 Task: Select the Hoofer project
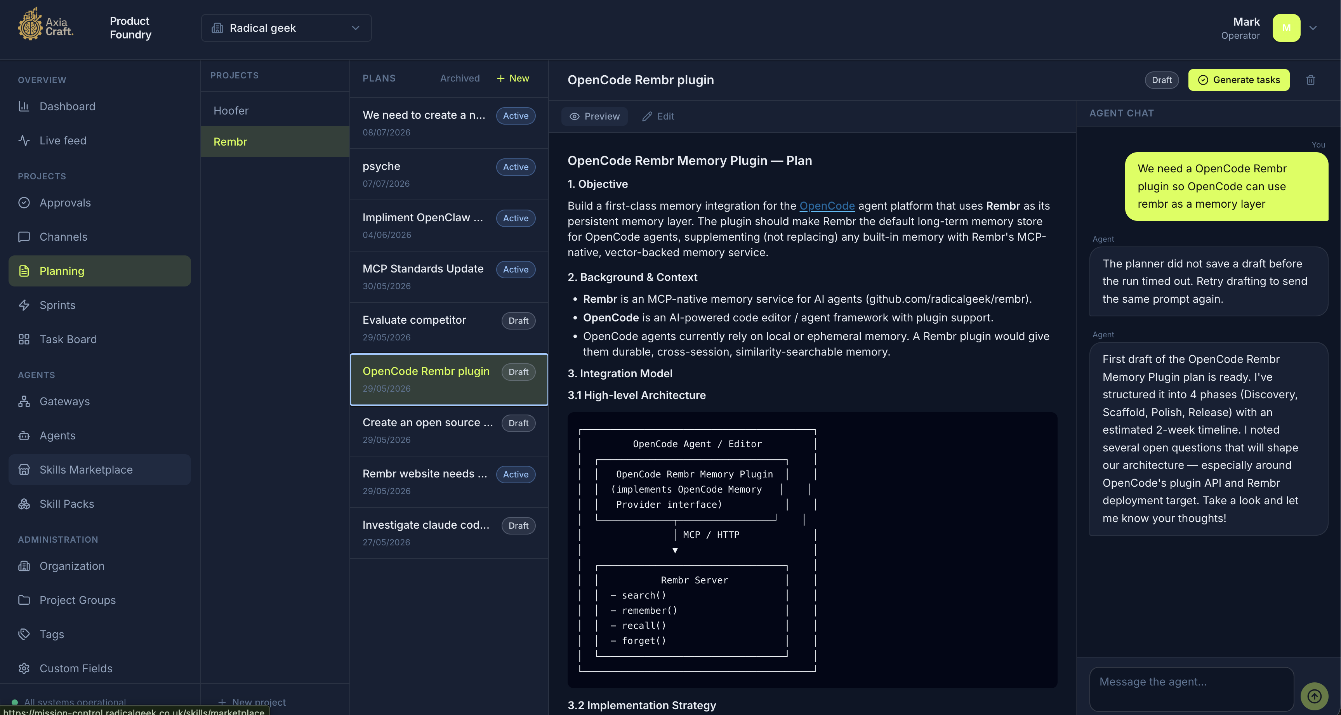click(275, 111)
